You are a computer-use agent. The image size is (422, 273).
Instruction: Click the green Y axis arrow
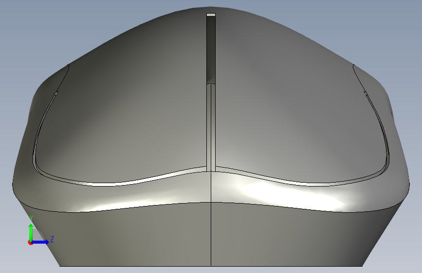click(31, 232)
